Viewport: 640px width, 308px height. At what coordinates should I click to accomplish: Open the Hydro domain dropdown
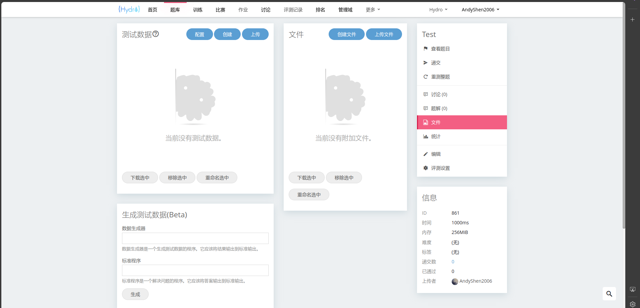[438, 10]
